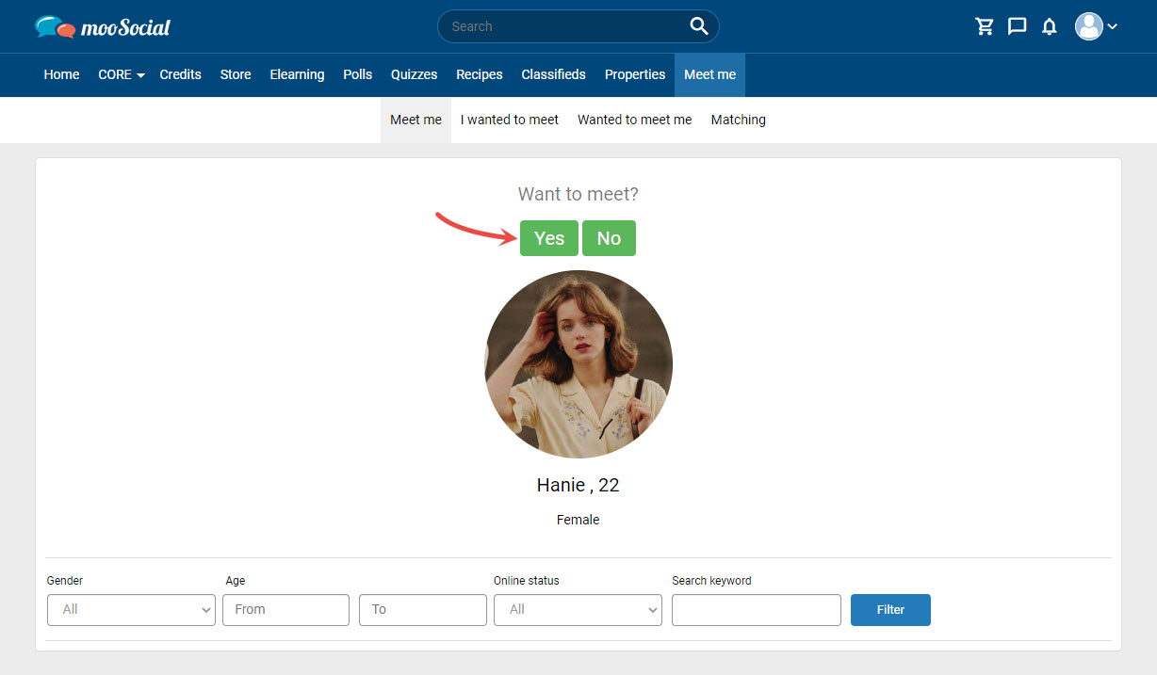Open the Gender dropdown
Image resolution: width=1157 pixels, height=675 pixels.
(131, 610)
